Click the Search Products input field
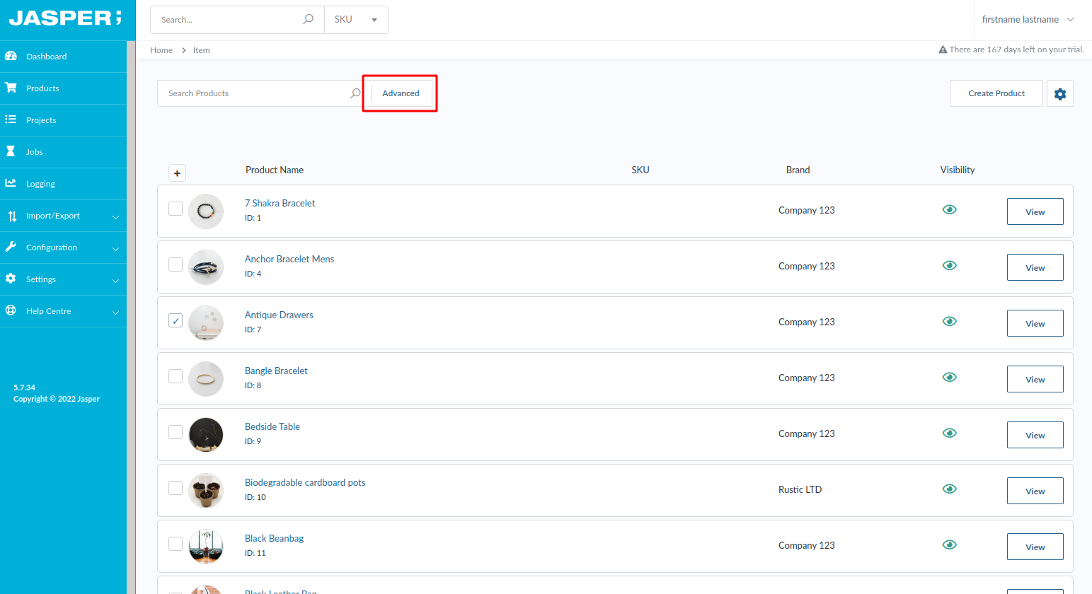 coord(255,93)
